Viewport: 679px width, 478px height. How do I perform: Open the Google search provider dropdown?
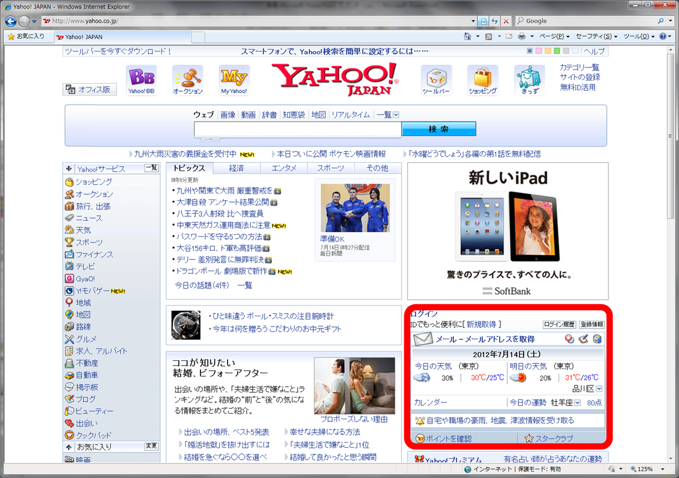click(670, 21)
